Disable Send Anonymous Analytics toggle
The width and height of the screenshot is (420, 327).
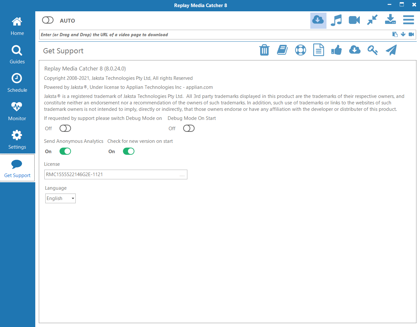[65, 151]
